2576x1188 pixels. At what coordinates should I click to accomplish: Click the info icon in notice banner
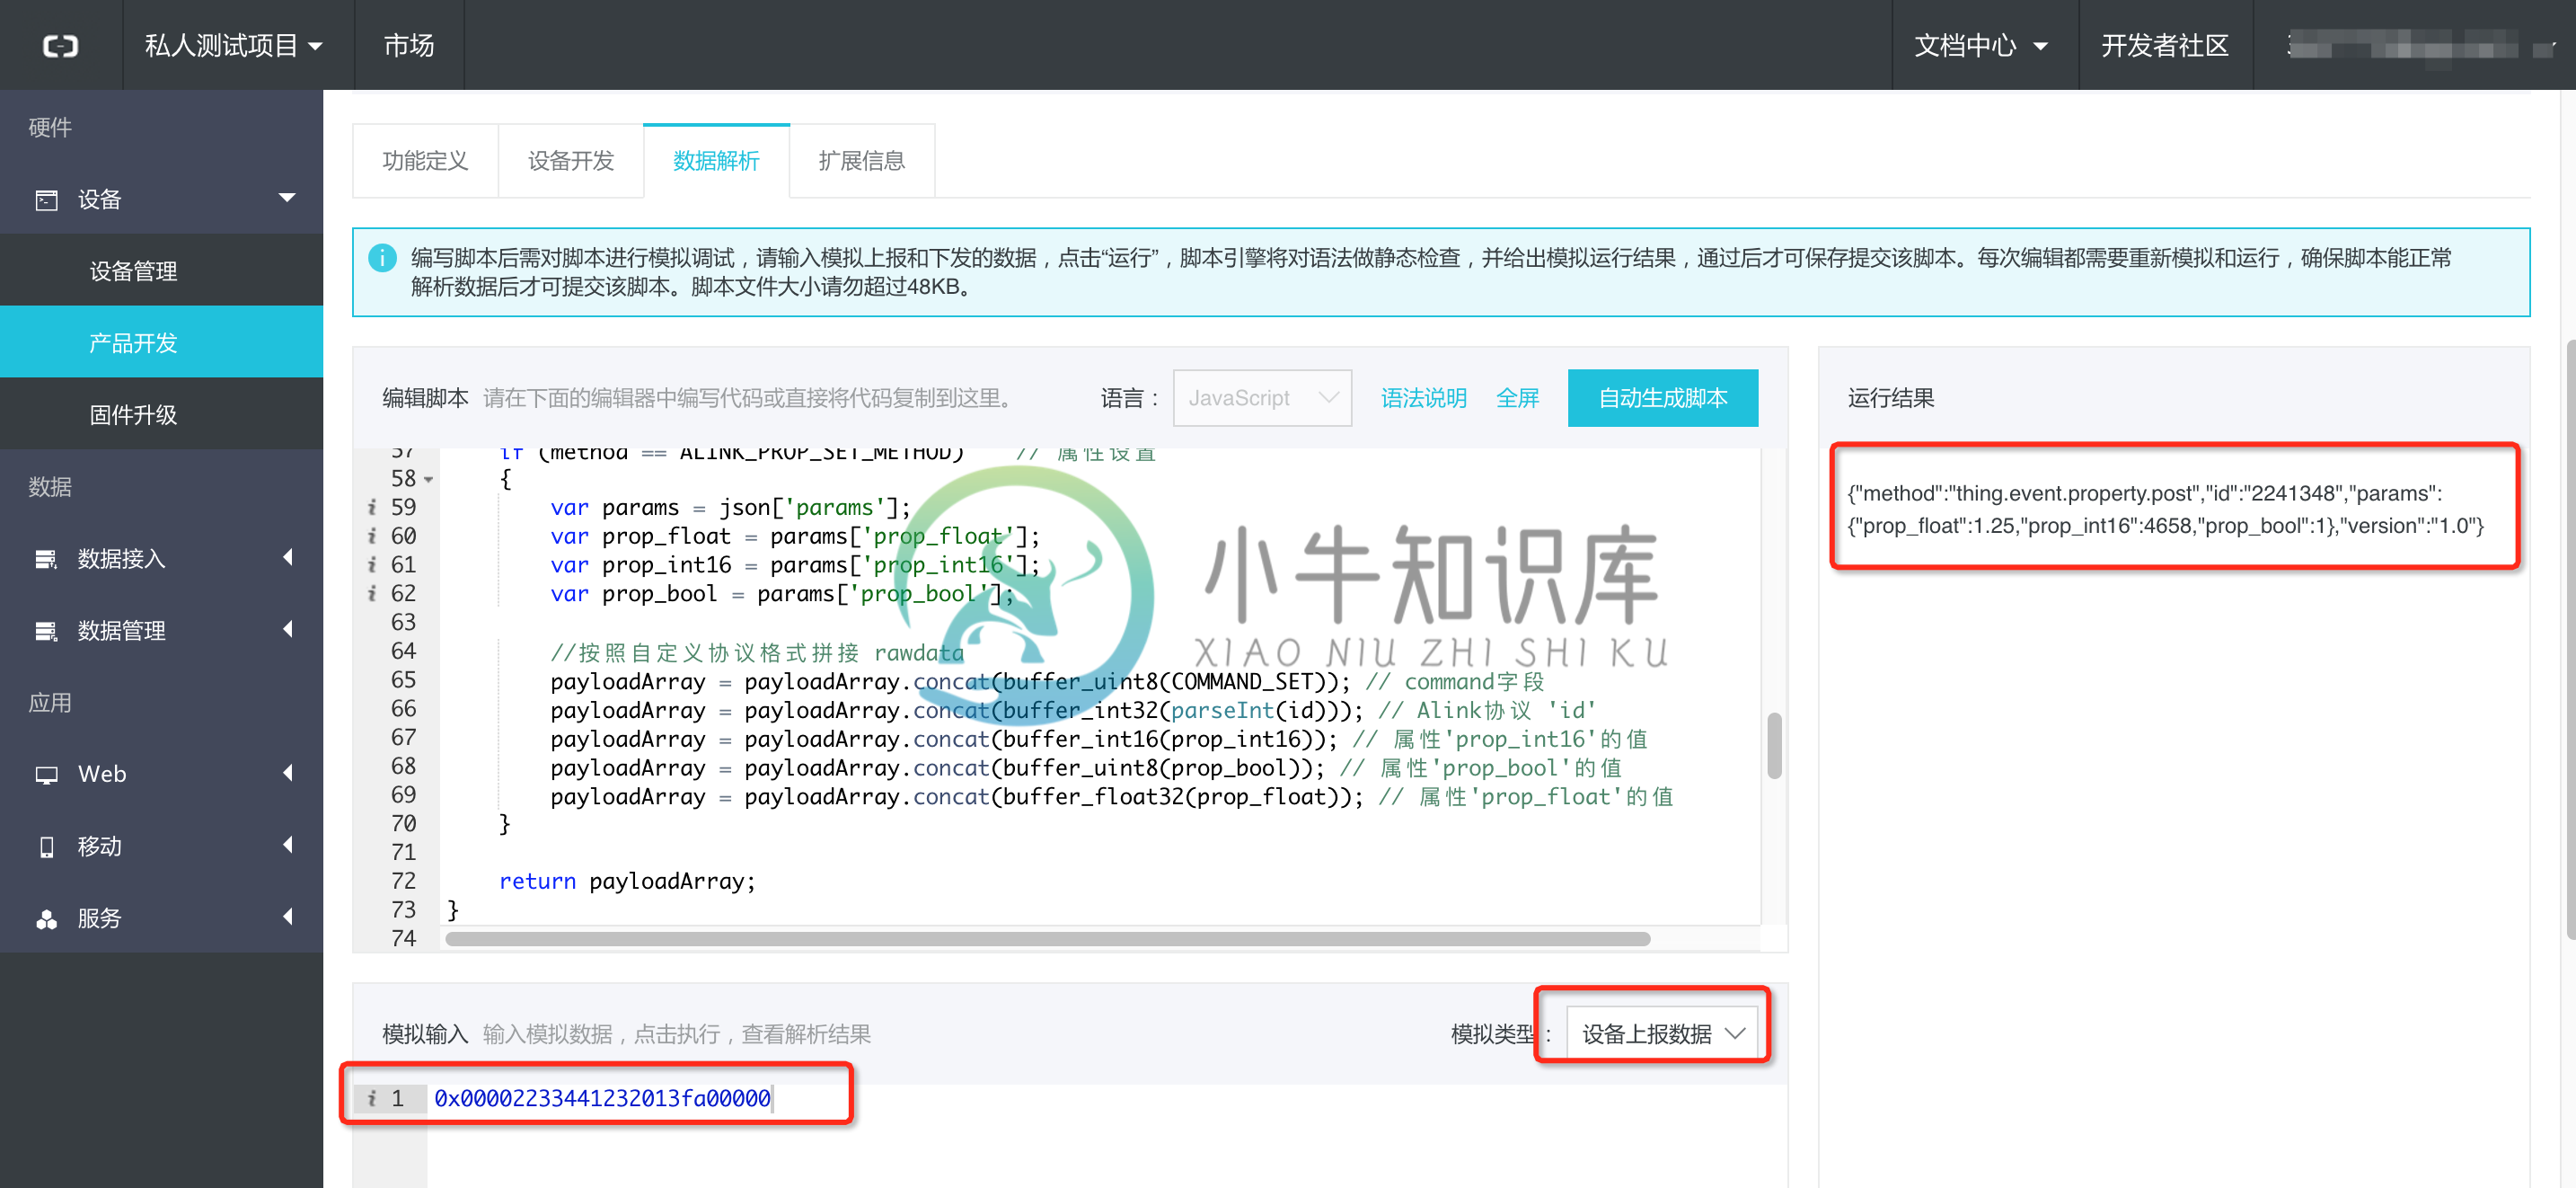pyautogui.click(x=382, y=258)
